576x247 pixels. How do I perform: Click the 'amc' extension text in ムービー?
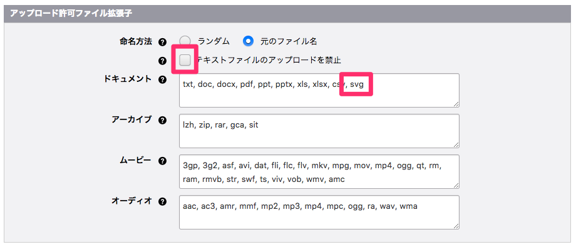[x=336, y=180]
